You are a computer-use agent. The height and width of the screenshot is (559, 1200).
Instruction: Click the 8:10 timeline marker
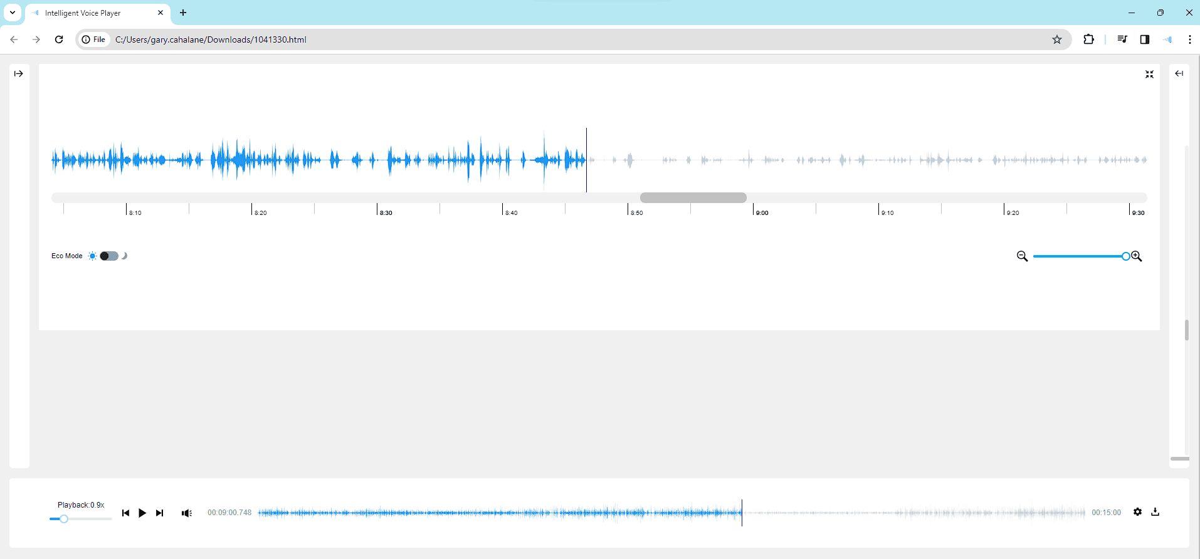[135, 213]
